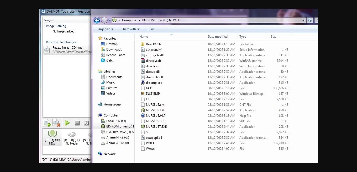Click the Burn toolbar button

pyautogui.click(x=151, y=29)
